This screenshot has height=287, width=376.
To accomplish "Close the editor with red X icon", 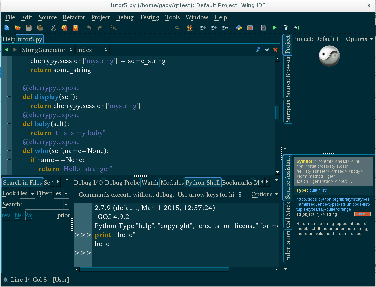I will click(x=275, y=50).
